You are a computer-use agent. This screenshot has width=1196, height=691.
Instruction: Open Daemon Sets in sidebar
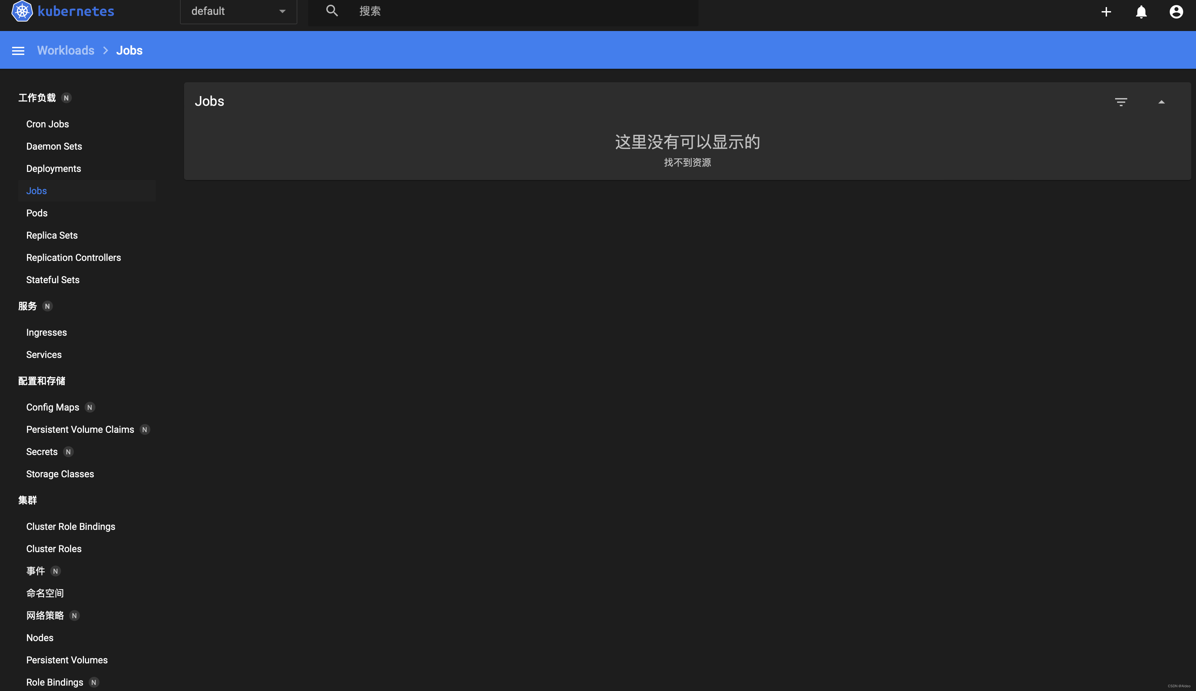pos(54,146)
